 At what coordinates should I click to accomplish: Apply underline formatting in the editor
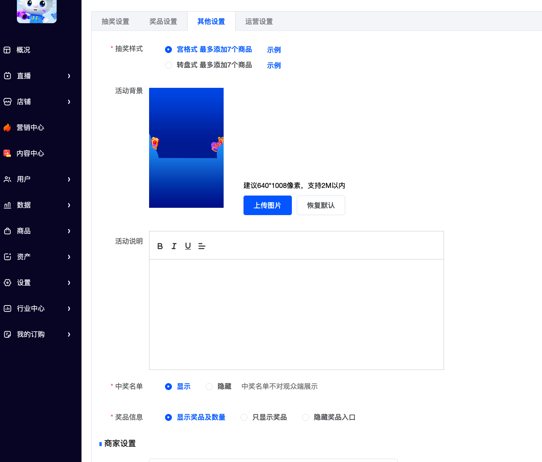[188, 246]
